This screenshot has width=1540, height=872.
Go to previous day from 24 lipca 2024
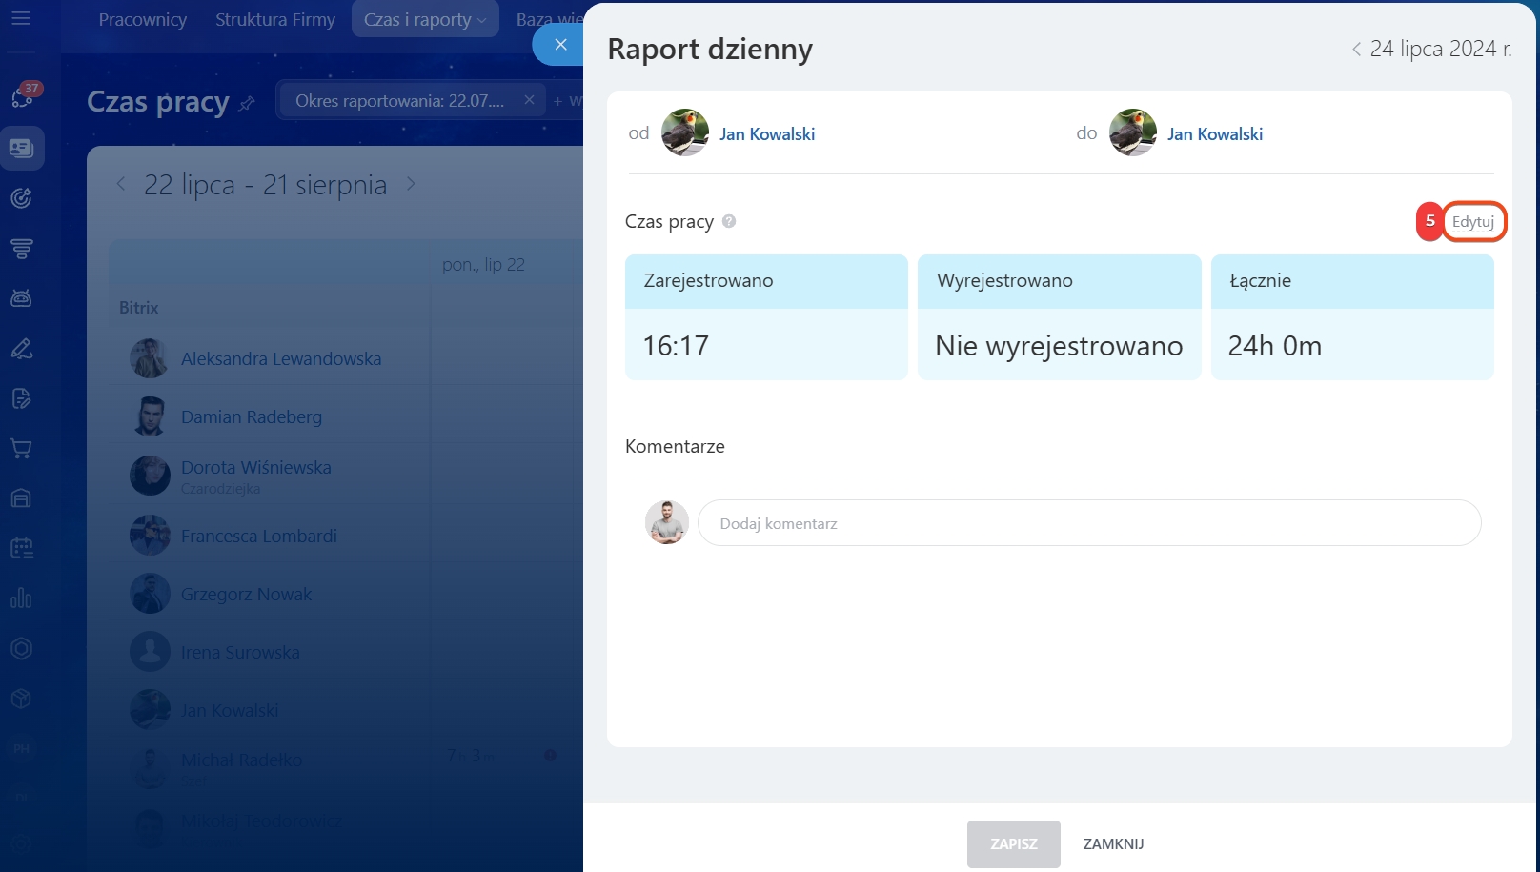(x=1356, y=50)
